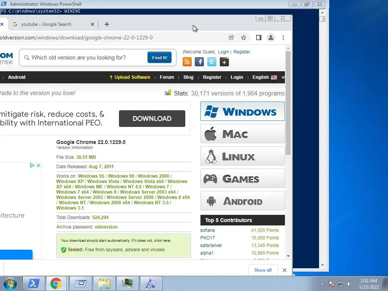Click Google Chrome icon on taskbar
The width and height of the screenshot is (388, 291).
click(x=56, y=283)
